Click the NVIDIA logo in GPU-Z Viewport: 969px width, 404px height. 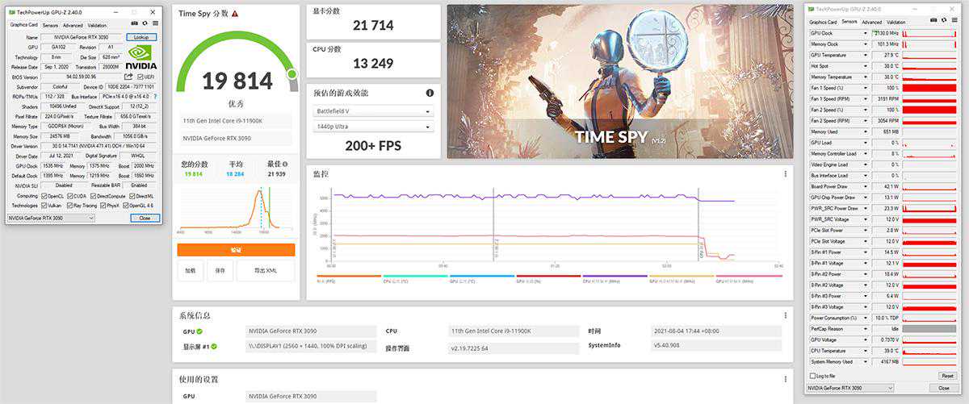point(141,57)
